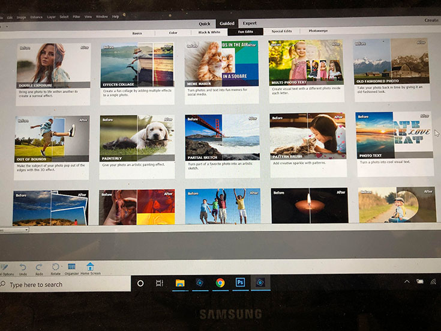The height and width of the screenshot is (331, 441).
Task: Open the Black & White category tab
Action: pyautogui.click(x=209, y=32)
